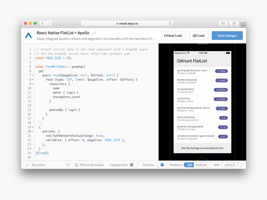Click the 43450 stars badge
This screenshot has height=200, width=267.
221,99
